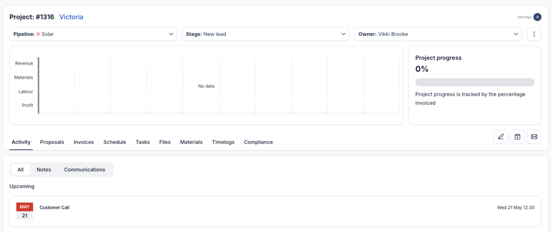
Task: Open the three-dot more options menu
Action: (534, 34)
